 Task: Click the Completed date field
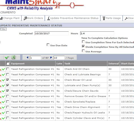click(x=52, y=33)
